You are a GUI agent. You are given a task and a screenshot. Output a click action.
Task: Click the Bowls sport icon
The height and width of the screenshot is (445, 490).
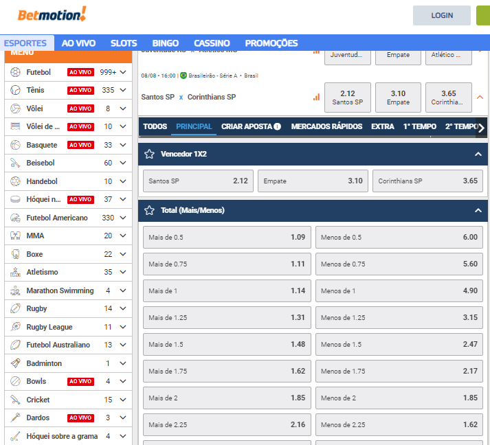15,381
